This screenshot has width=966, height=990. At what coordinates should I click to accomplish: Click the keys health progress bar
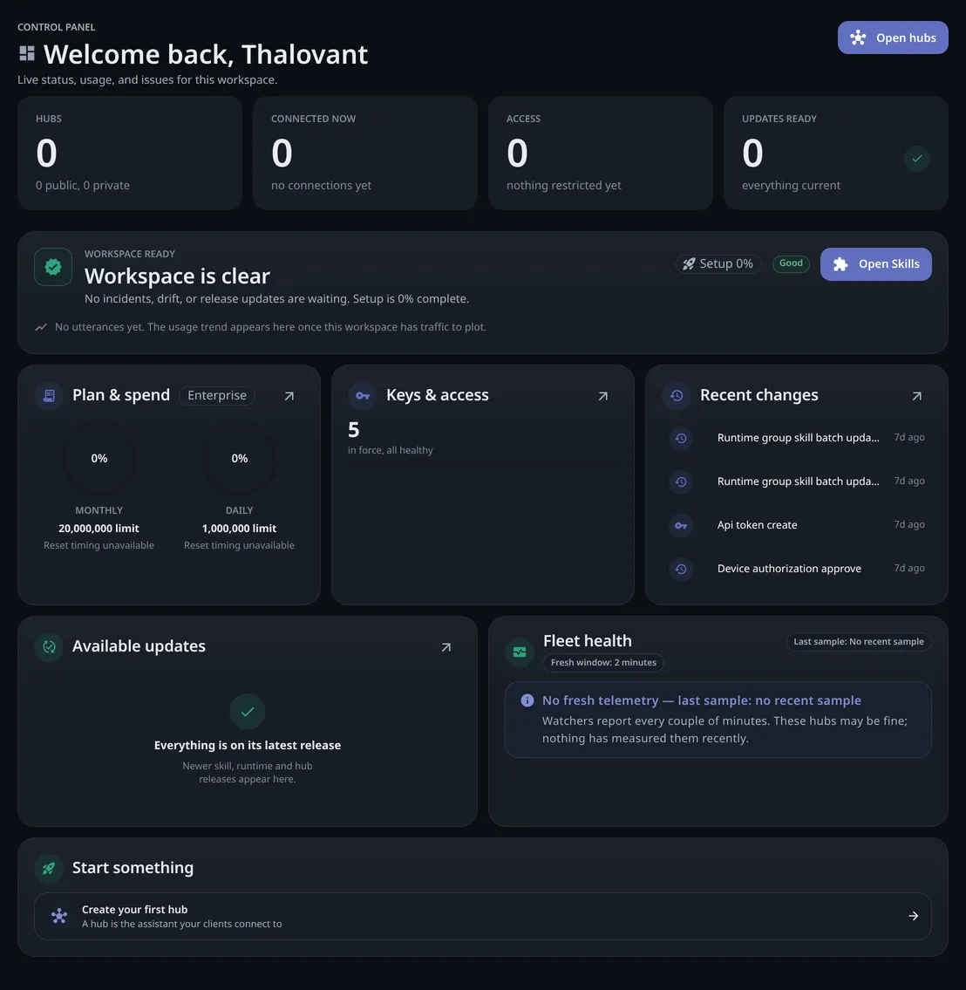483,464
